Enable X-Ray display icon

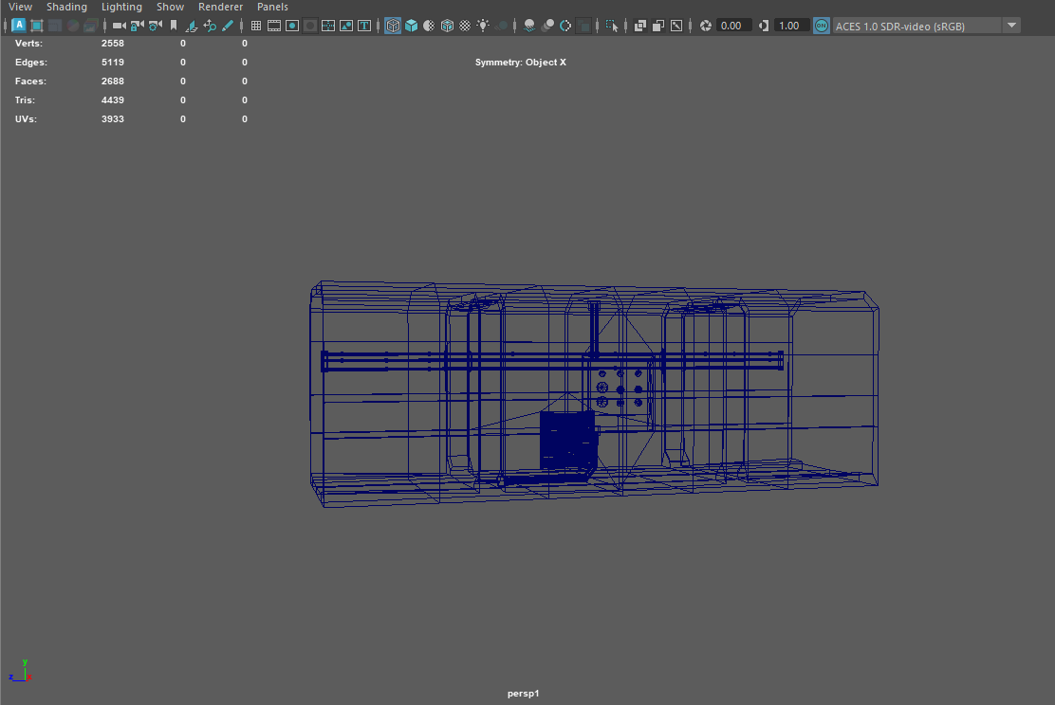point(639,26)
